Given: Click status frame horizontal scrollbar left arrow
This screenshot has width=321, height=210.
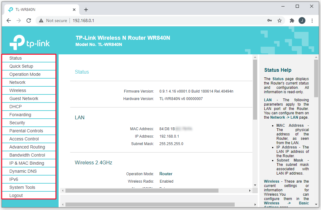Looking at the screenshot, I should 63,191.
